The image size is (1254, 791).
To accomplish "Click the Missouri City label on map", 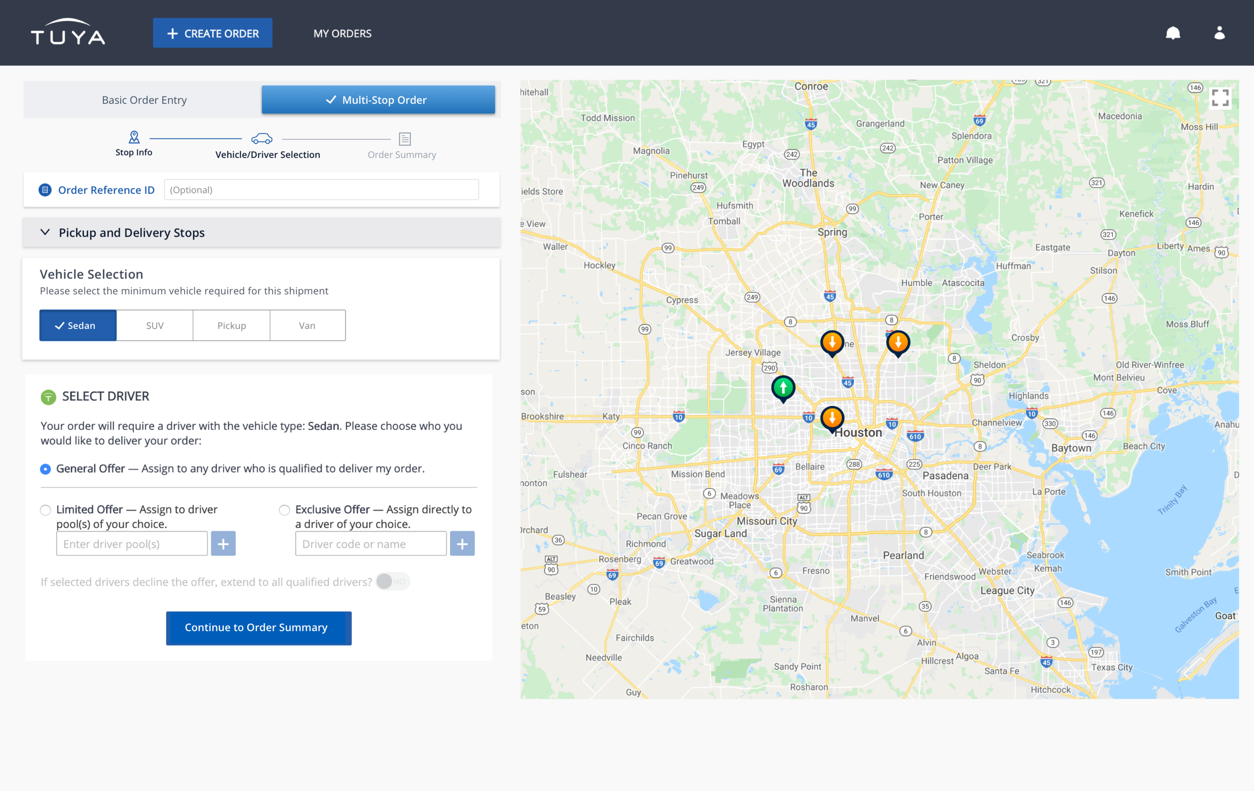I will (x=767, y=521).
